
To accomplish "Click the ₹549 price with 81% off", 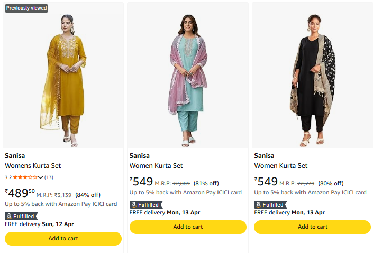I will pos(142,182).
